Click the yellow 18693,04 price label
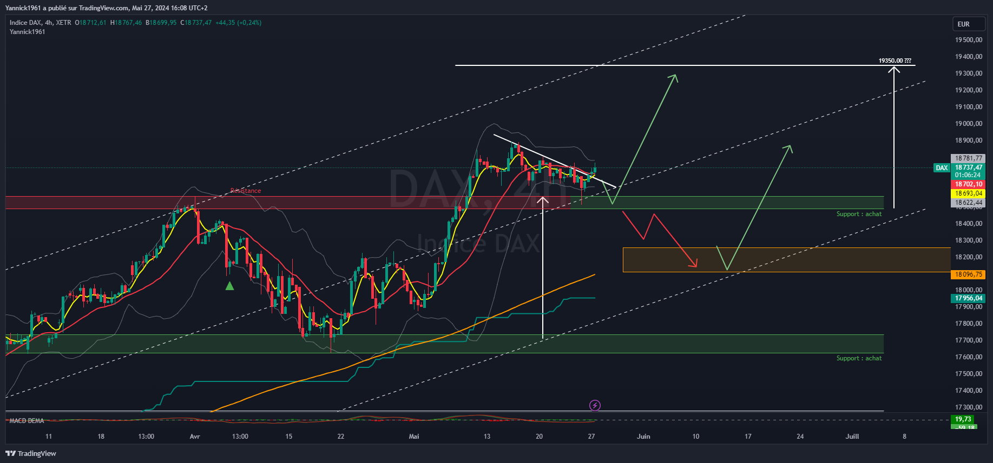Viewport: 993px width, 463px height. point(968,193)
